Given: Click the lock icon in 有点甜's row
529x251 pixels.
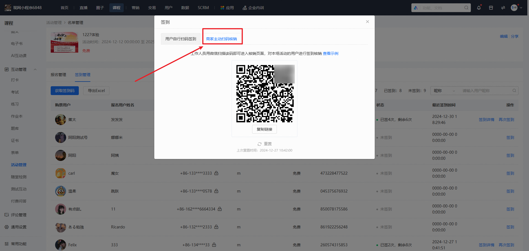Looking at the screenshot, I should point(220,209).
